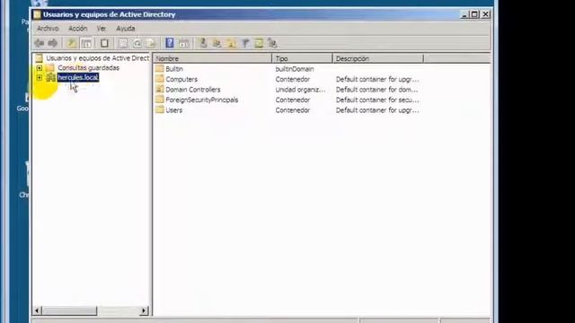Click the Up one level folder icon
575x323 pixels.
(72, 43)
